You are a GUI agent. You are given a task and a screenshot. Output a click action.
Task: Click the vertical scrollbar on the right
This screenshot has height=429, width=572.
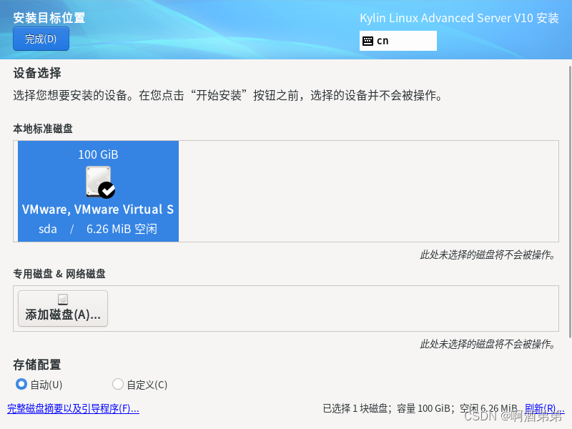click(x=570, y=202)
